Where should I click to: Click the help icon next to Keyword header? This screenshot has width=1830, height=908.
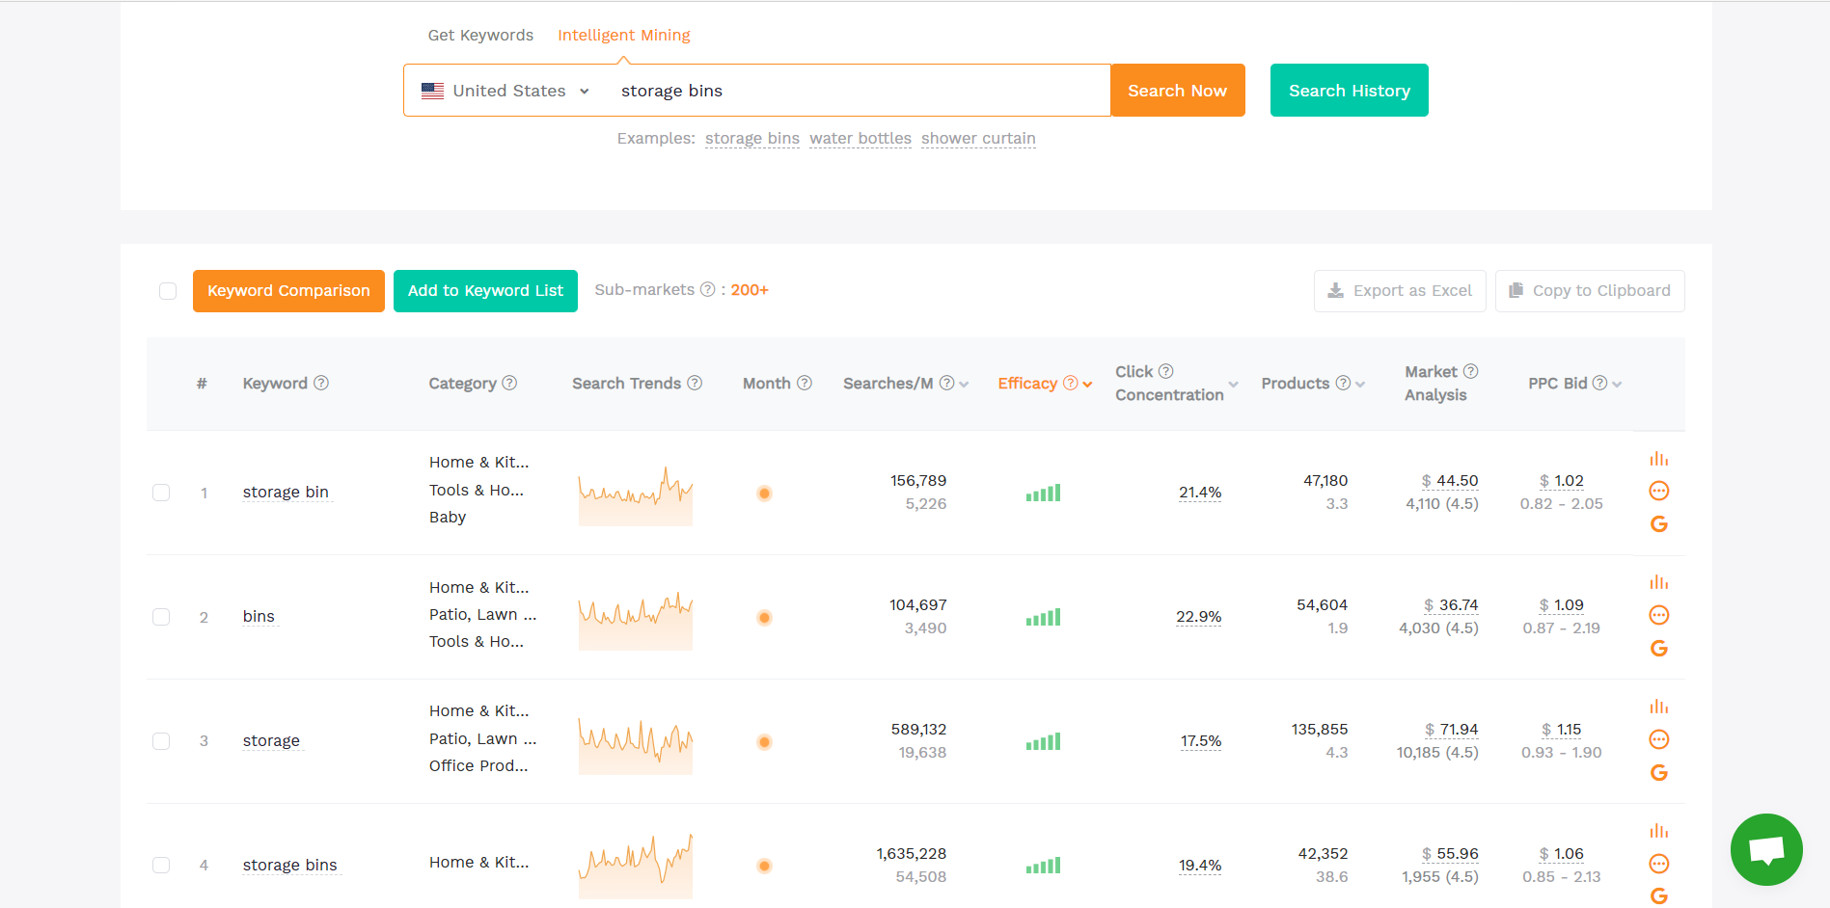pos(321,383)
